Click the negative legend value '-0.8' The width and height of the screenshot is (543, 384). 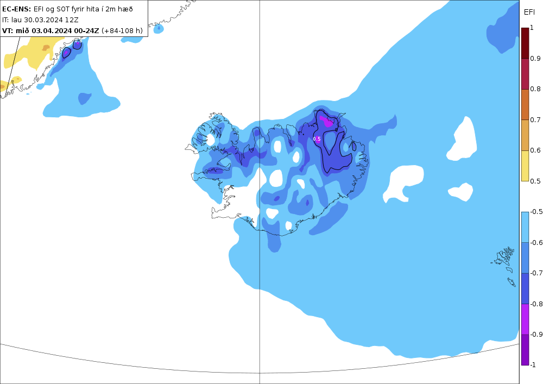[536, 304]
